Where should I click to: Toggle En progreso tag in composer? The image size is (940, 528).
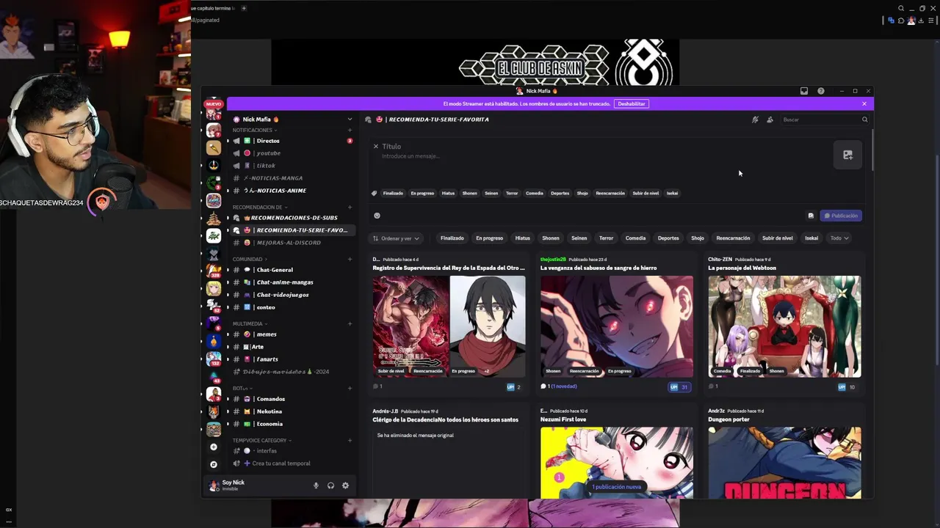(x=422, y=193)
